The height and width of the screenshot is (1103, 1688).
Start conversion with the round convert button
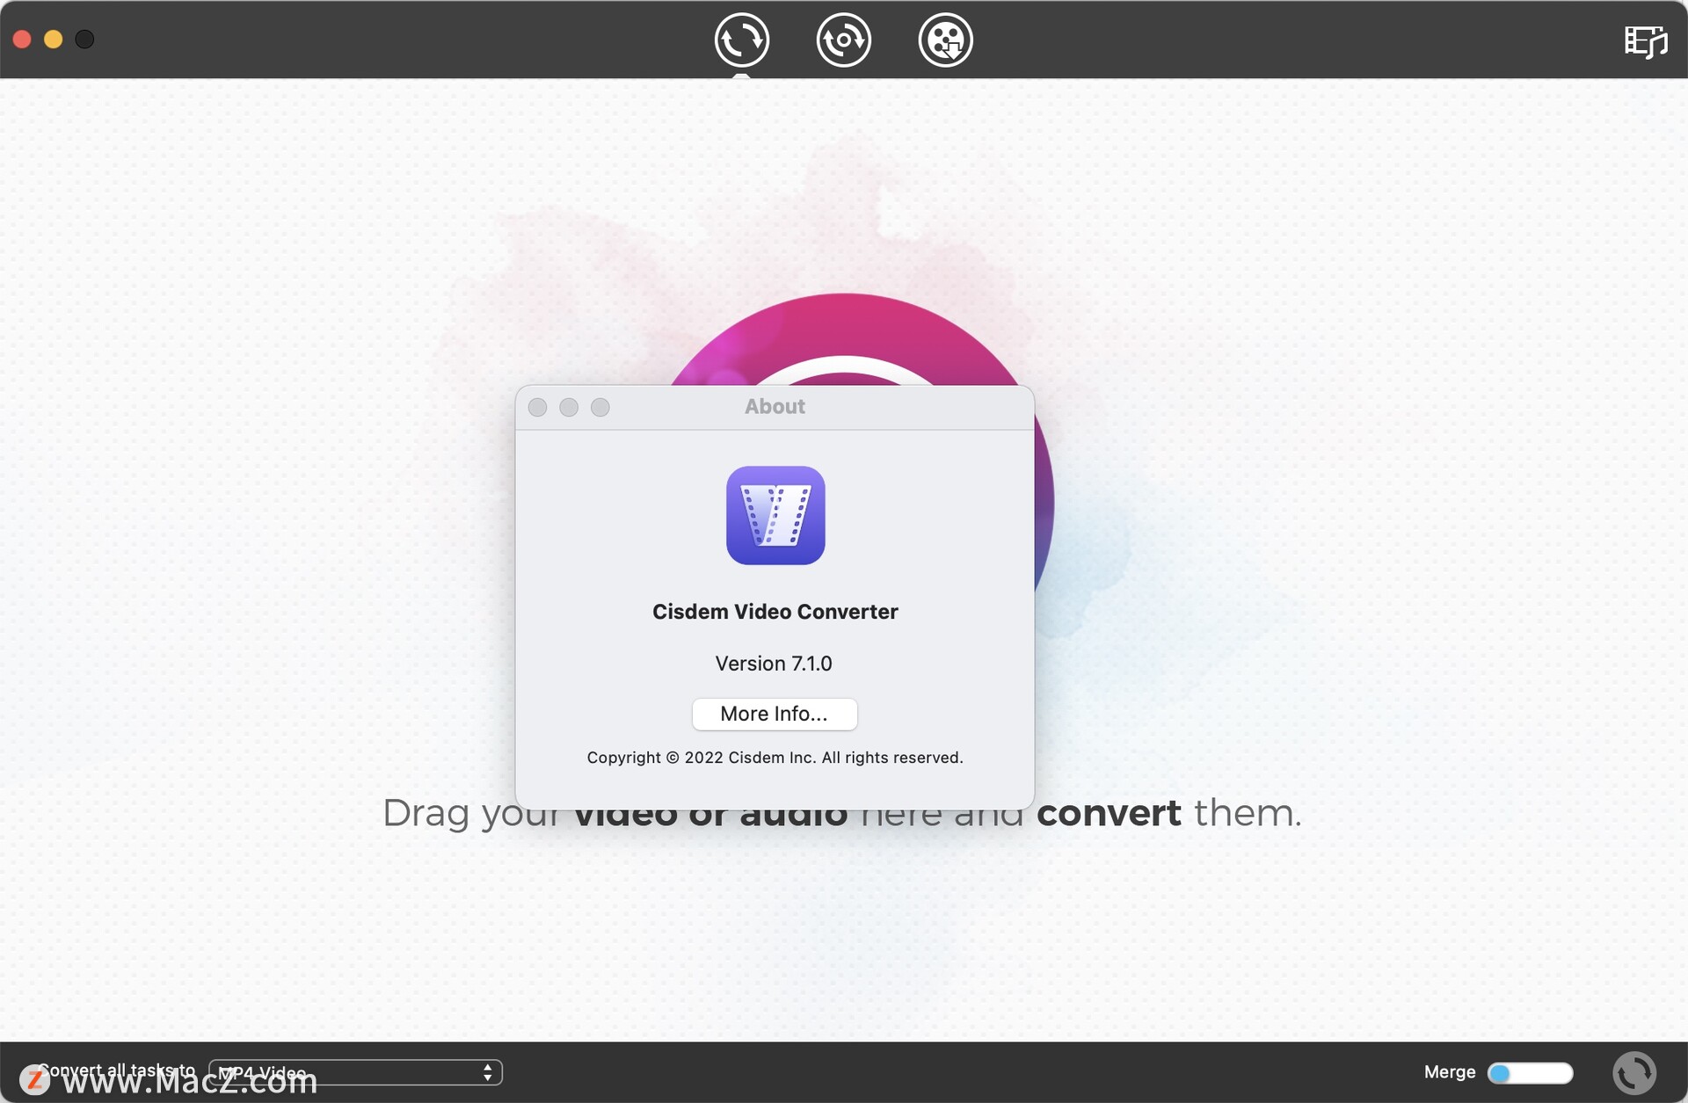1634,1073
